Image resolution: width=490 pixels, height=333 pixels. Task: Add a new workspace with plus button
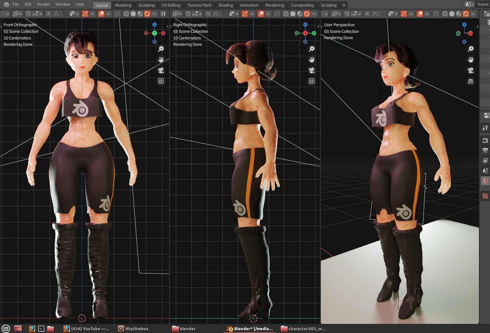[344, 5]
